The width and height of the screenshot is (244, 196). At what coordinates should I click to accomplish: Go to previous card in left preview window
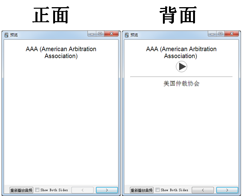tap(83, 190)
